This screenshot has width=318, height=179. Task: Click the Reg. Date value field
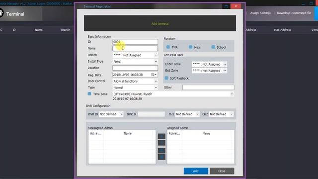point(135,75)
